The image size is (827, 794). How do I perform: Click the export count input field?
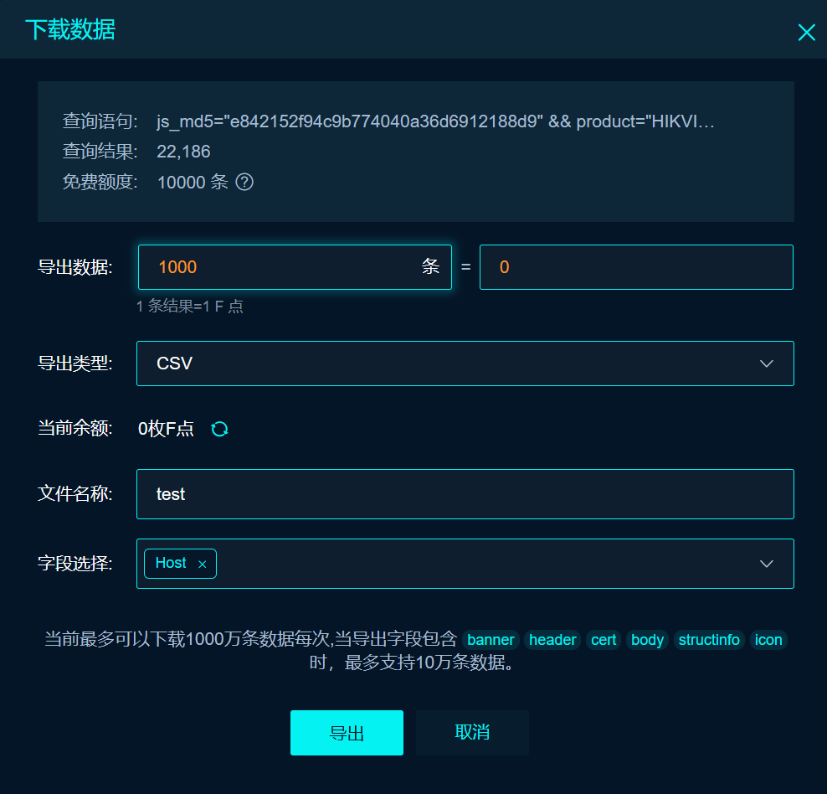point(295,267)
